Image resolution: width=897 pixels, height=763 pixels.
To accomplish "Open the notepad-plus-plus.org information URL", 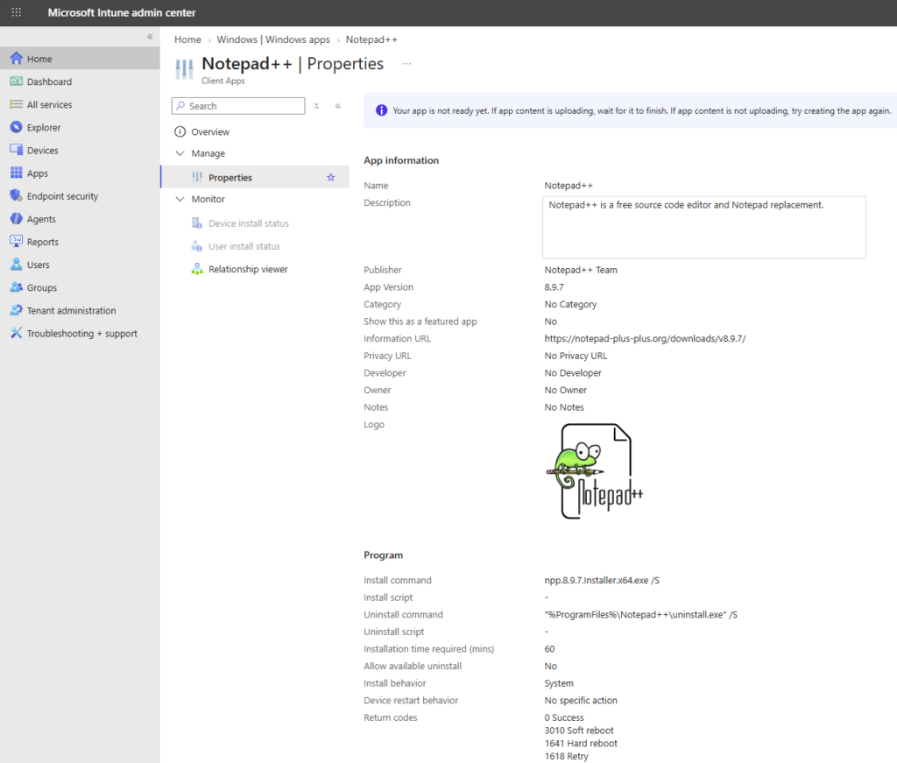I will tap(645, 339).
